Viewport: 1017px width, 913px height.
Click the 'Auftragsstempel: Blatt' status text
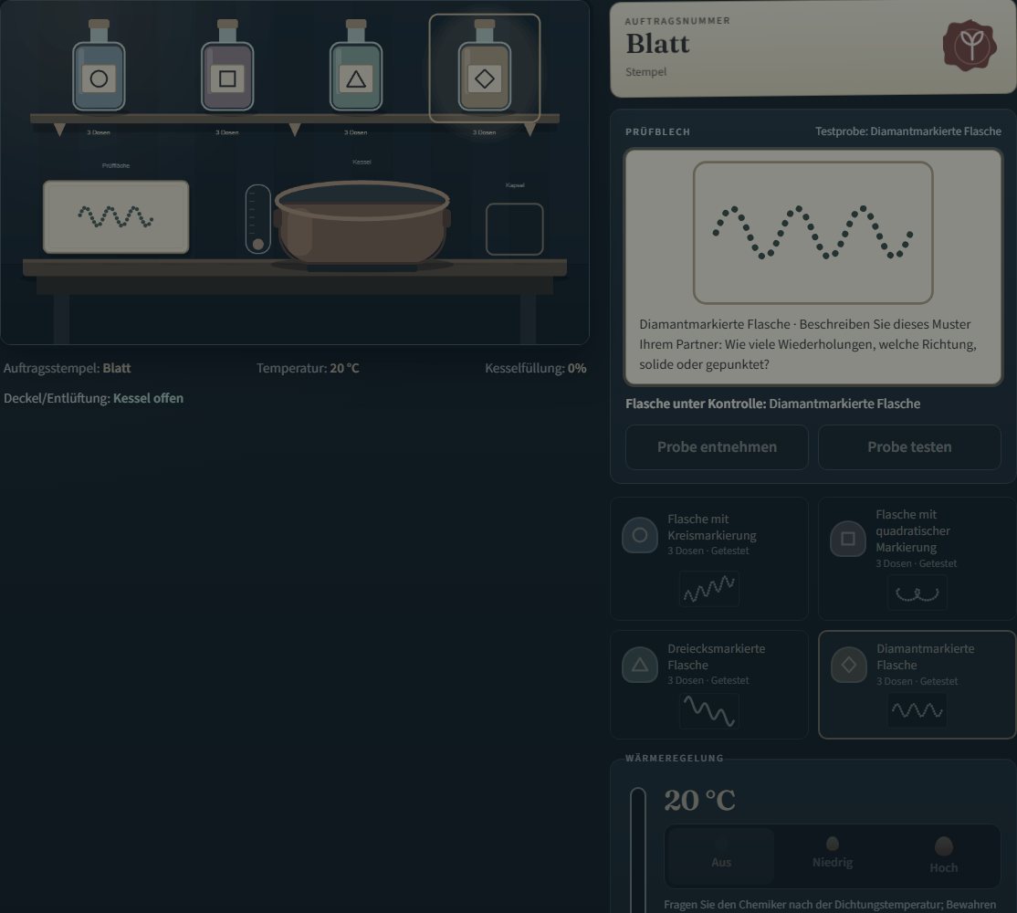67,368
